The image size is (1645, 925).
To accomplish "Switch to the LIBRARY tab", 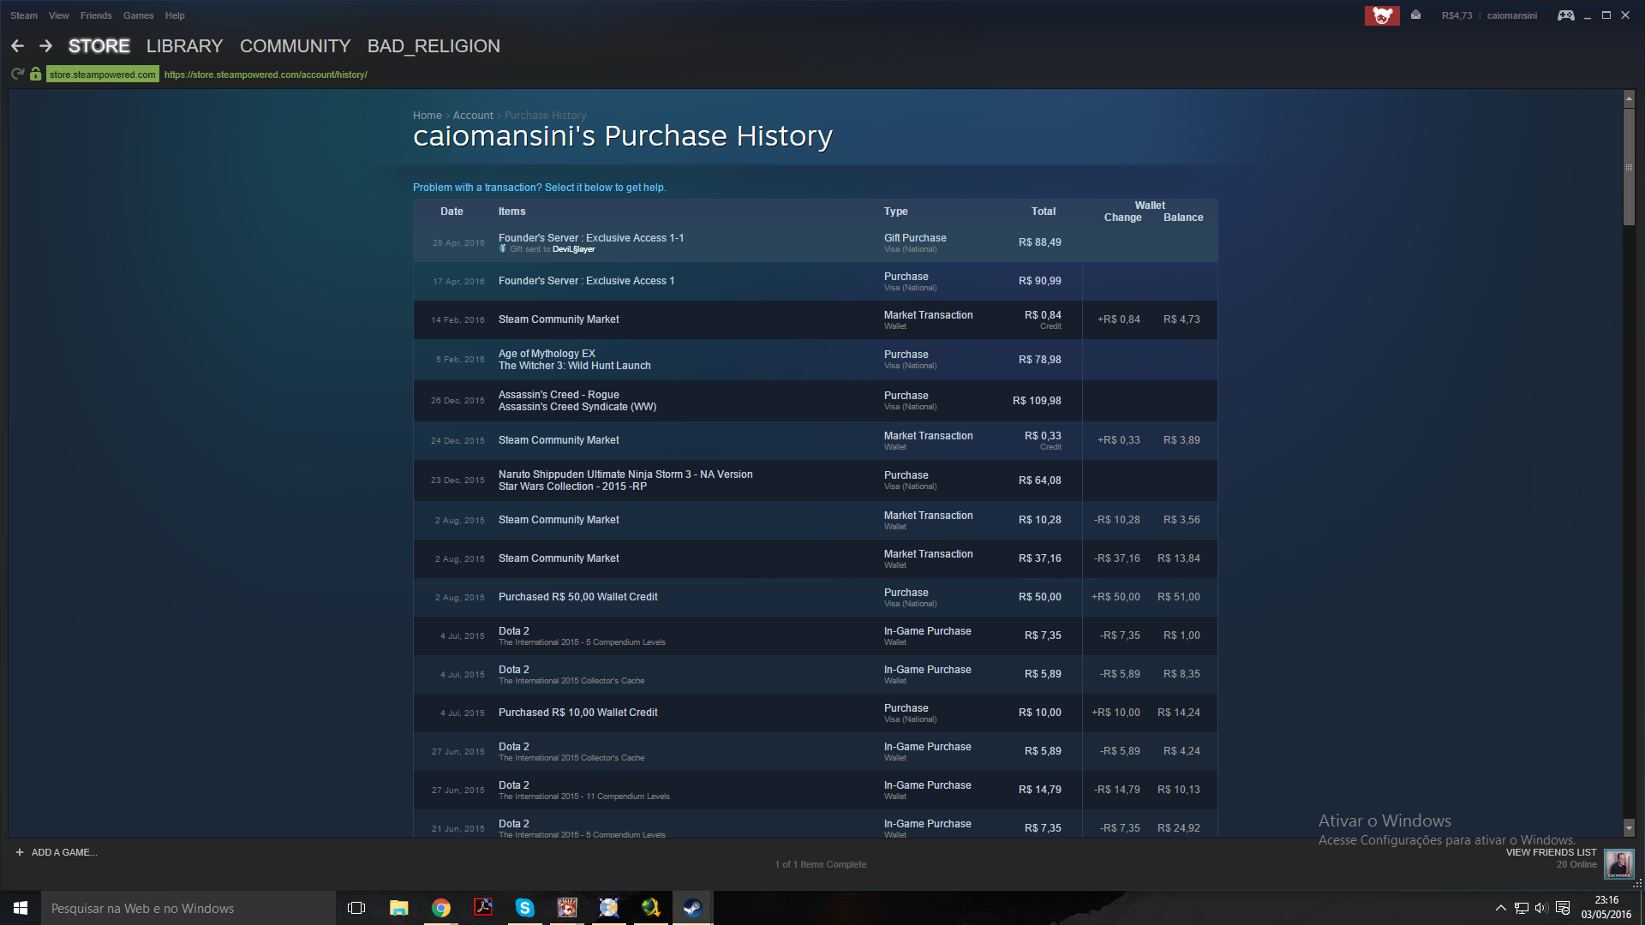I will pos(184,46).
